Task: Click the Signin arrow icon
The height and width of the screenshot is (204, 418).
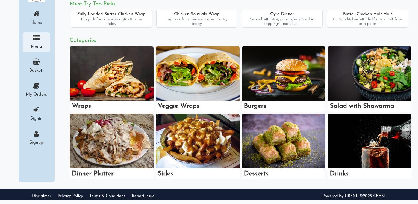Action: (x=36, y=110)
